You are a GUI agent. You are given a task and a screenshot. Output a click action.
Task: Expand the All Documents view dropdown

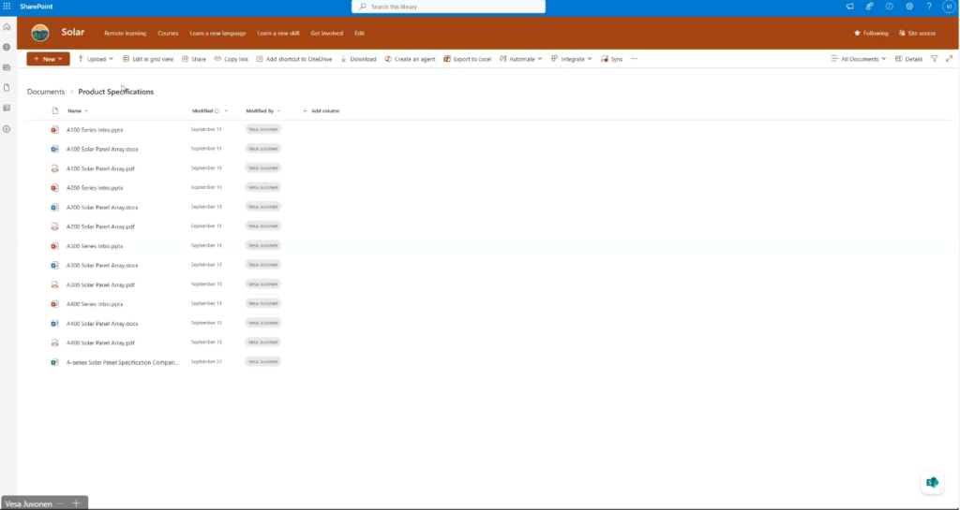tap(858, 59)
